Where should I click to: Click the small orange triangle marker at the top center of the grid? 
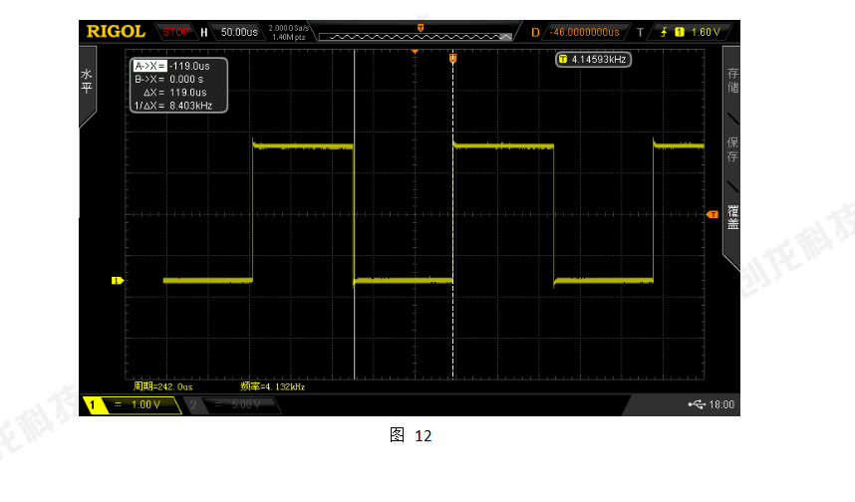(x=415, y=52)
